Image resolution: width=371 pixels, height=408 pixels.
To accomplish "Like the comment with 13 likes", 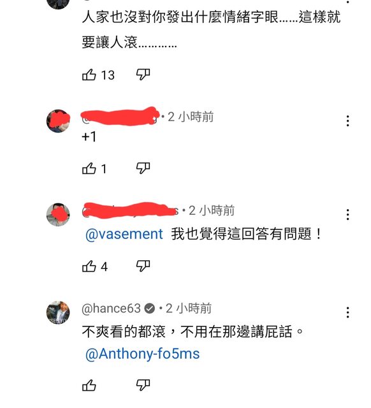I will click(x=89, y=75).
